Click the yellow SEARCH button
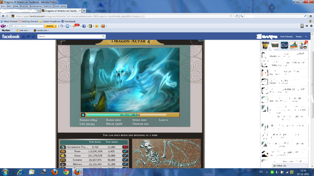This screenshot has height=176, width=314. tap(51, 26)
